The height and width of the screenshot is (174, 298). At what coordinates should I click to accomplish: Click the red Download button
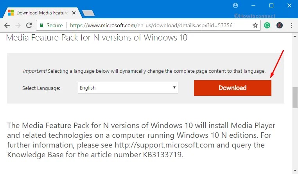coord(232,88)
